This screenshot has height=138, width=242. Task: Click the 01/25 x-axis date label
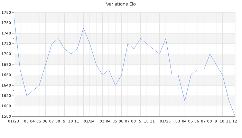click(x=165, y=121)
